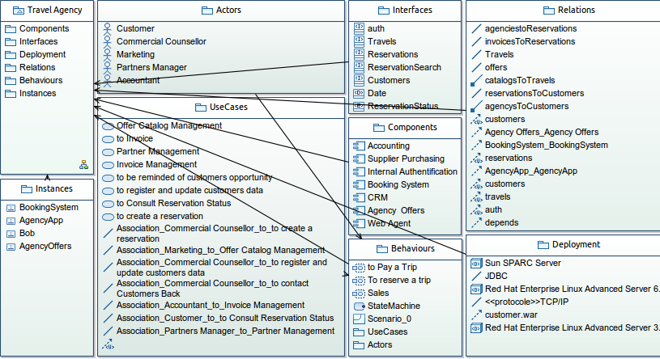Click the depends dependency arrow icon
This screenshot has height=359, width=660.
476,223
